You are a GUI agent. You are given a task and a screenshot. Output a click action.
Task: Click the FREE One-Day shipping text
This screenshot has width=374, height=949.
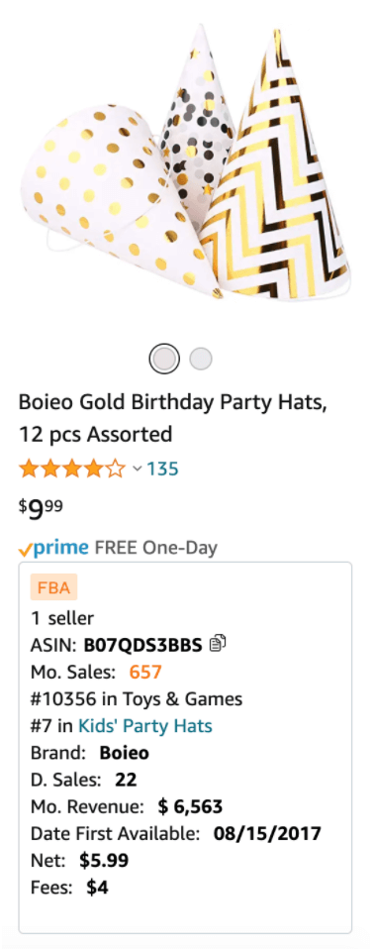[x=156, y=549]
